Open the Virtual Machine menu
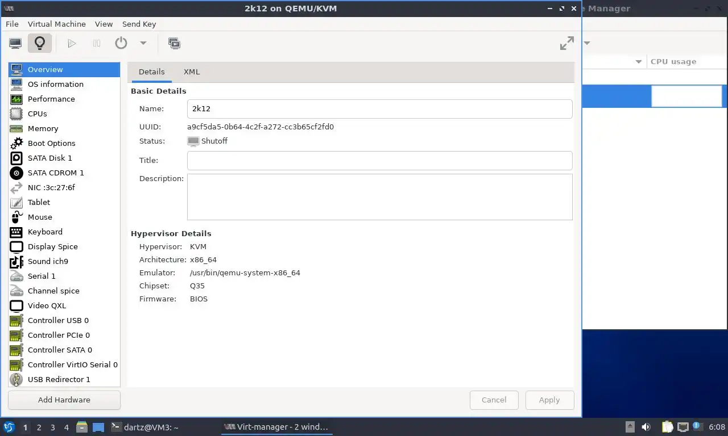 [x=57, y=24]
